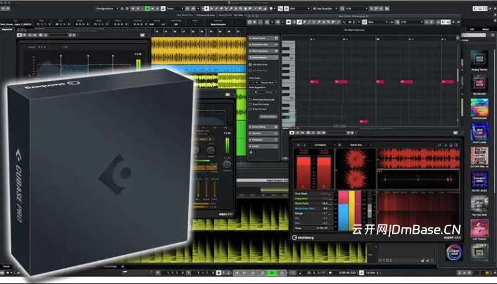Click the media rack search field
This screenshot has height=284, width=497.
[x=473, y=35]
